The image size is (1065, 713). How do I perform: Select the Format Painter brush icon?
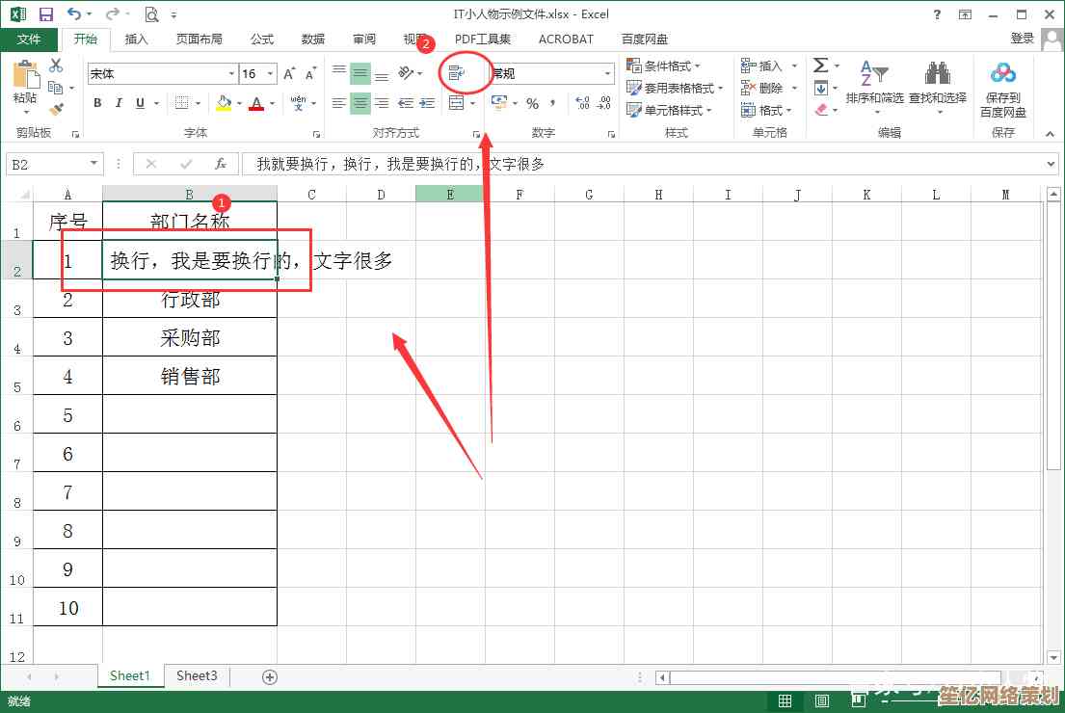[56, 110]
